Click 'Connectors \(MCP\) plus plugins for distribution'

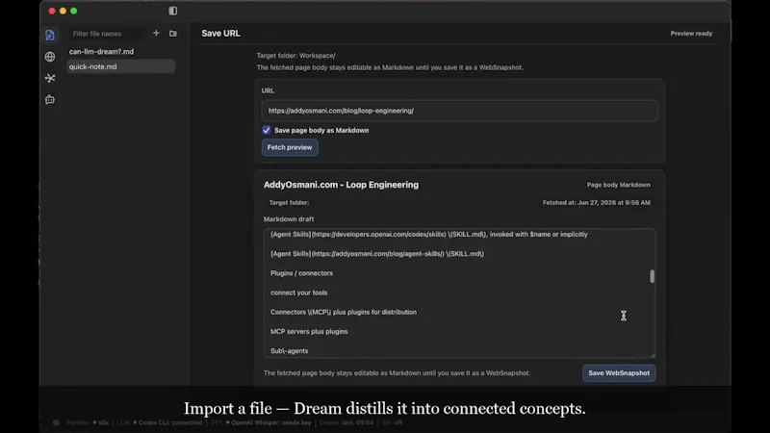(x=344, y=312)
